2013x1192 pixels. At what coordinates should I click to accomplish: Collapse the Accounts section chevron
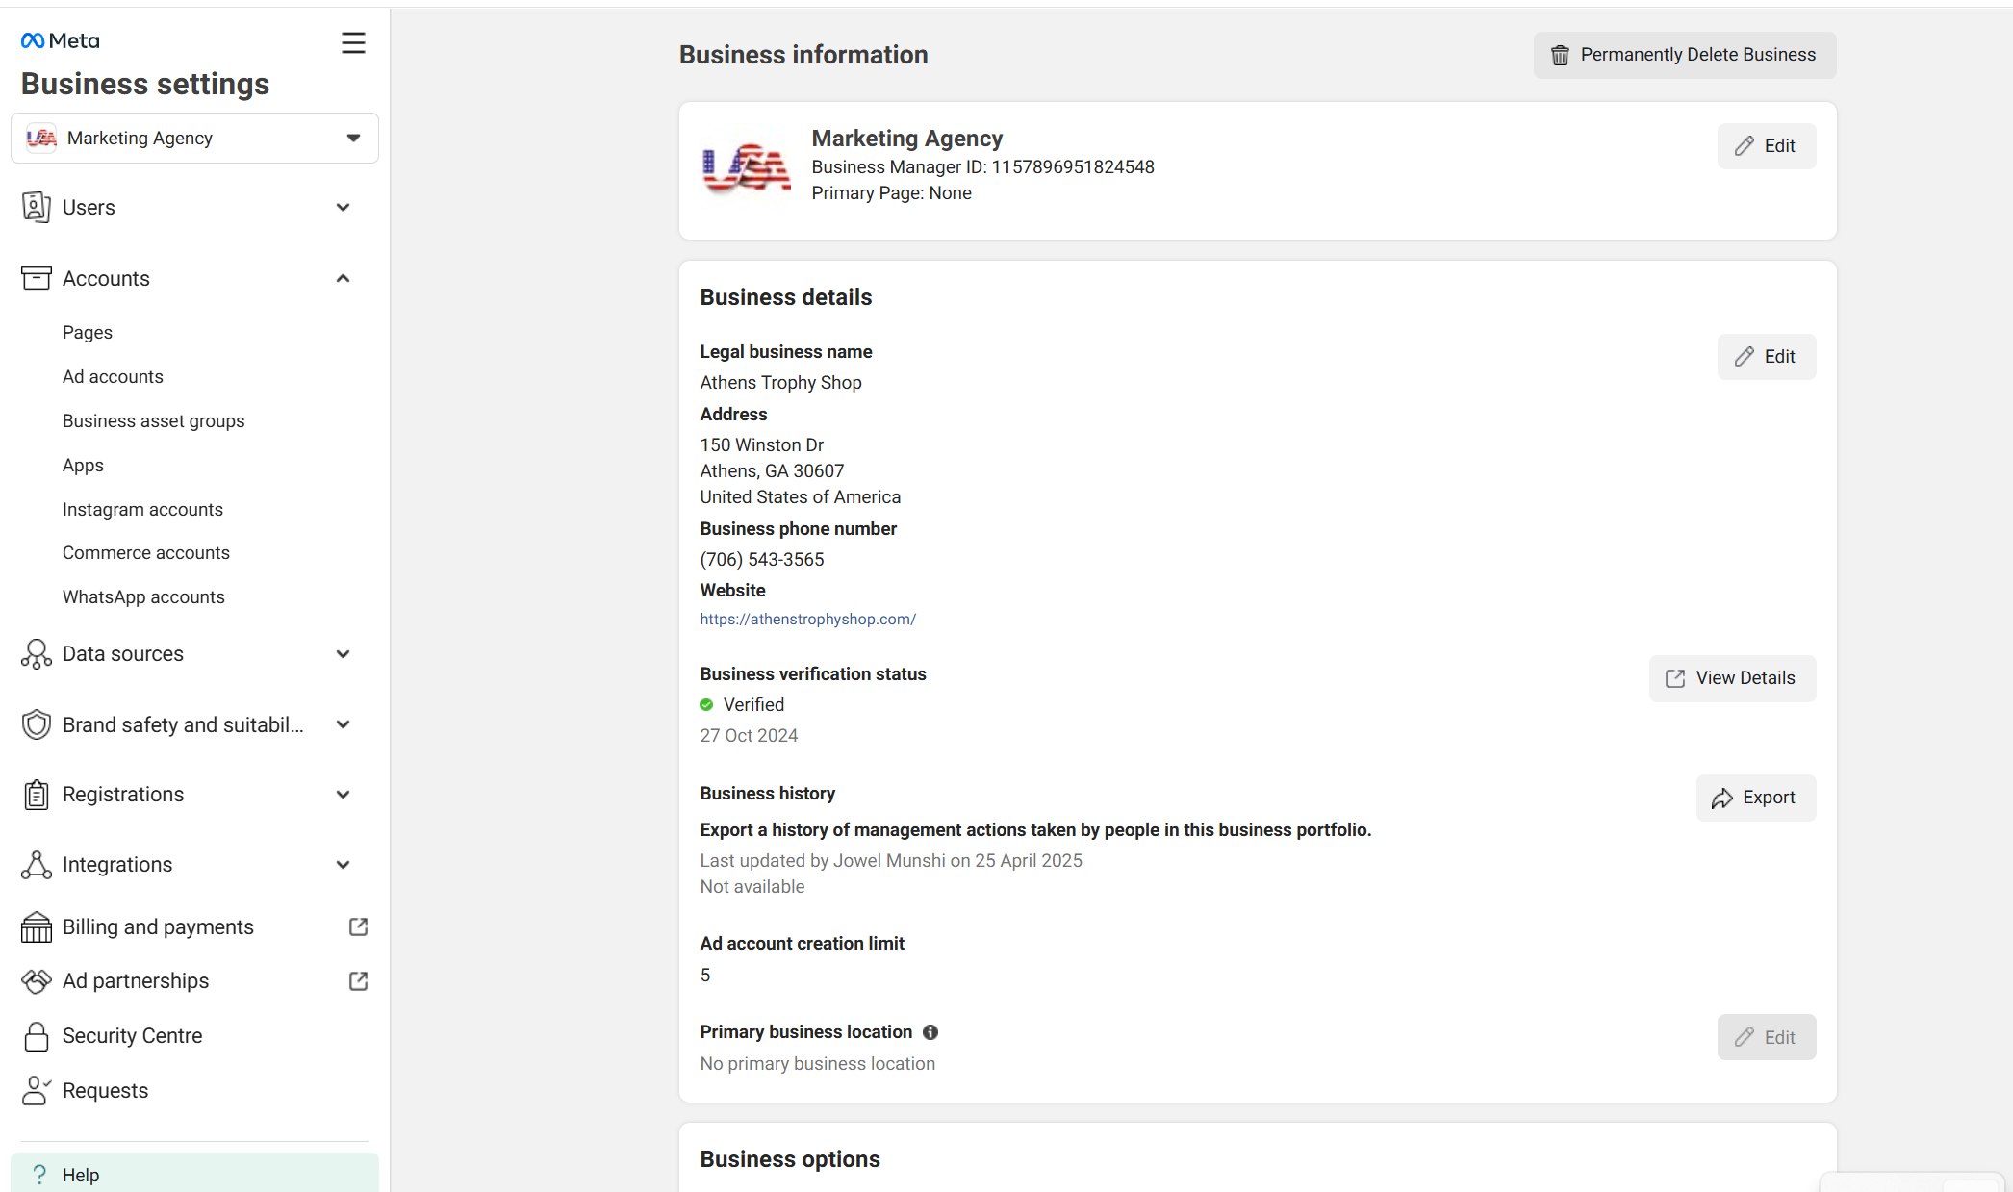click(x=343, y=279)
